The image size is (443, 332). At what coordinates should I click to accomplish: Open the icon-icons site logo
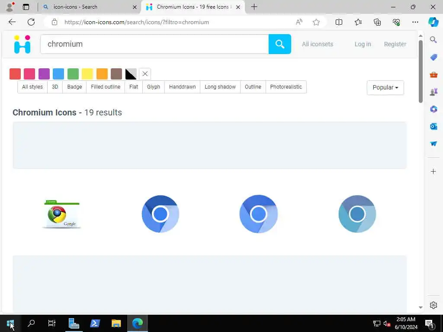click(x=22, y=45)
